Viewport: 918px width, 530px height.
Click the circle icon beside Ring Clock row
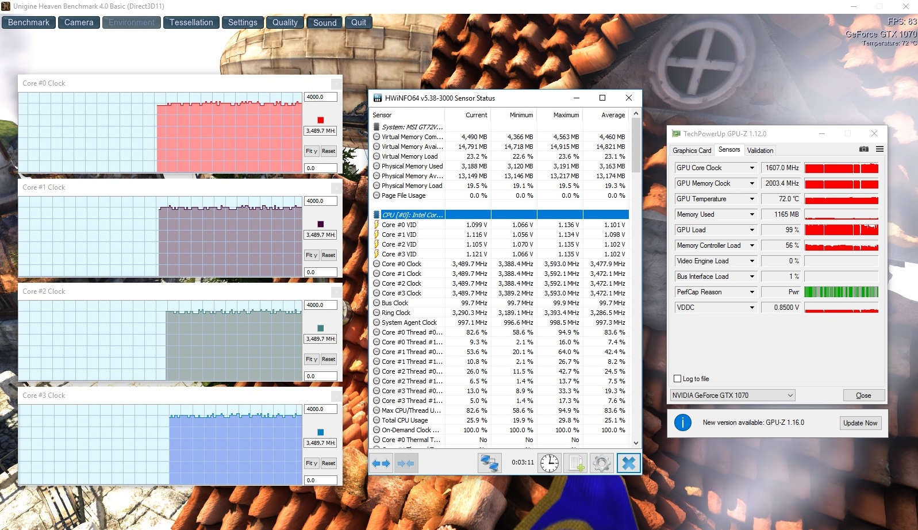pos(377,313)
